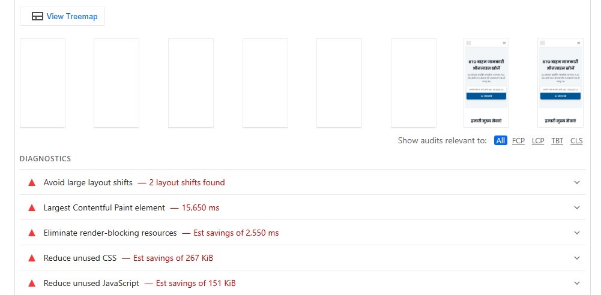Show only TBT relevant audits
601x295 pixels.
[557, 141]
